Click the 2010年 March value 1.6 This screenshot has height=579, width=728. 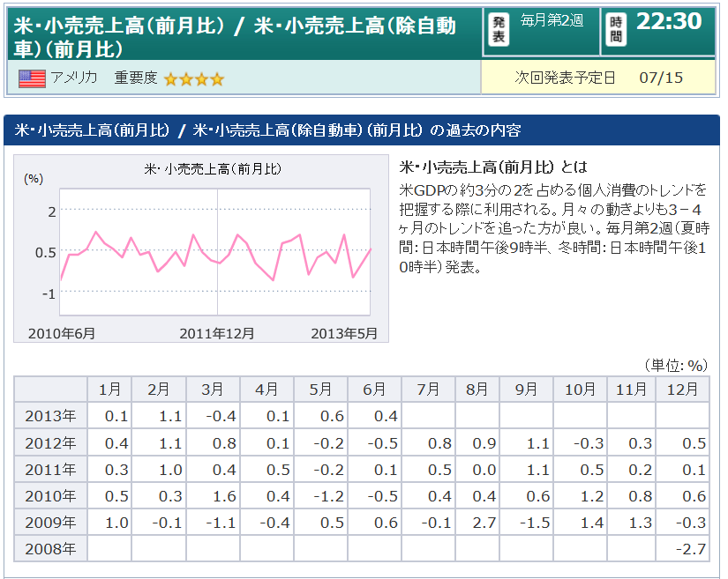[x=224, y=496]
